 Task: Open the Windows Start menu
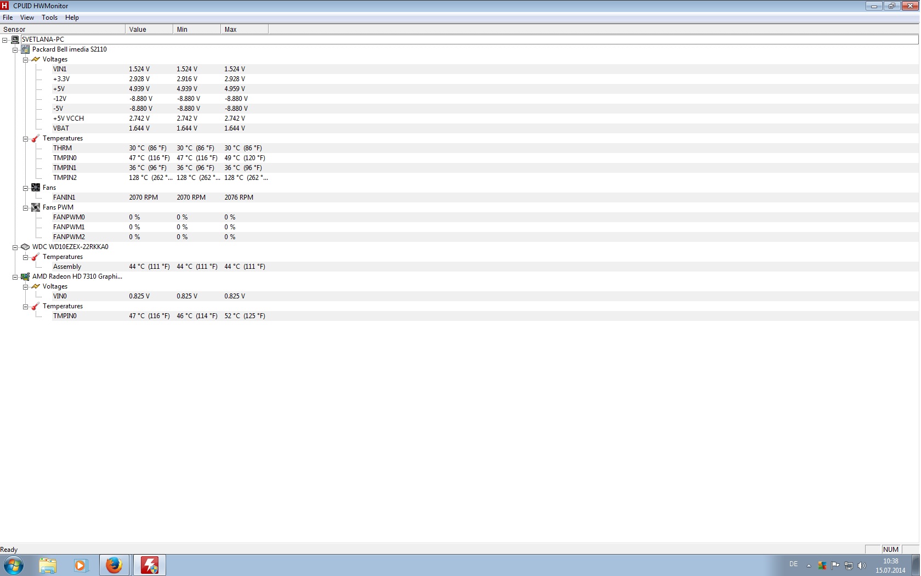click(14, 565)
